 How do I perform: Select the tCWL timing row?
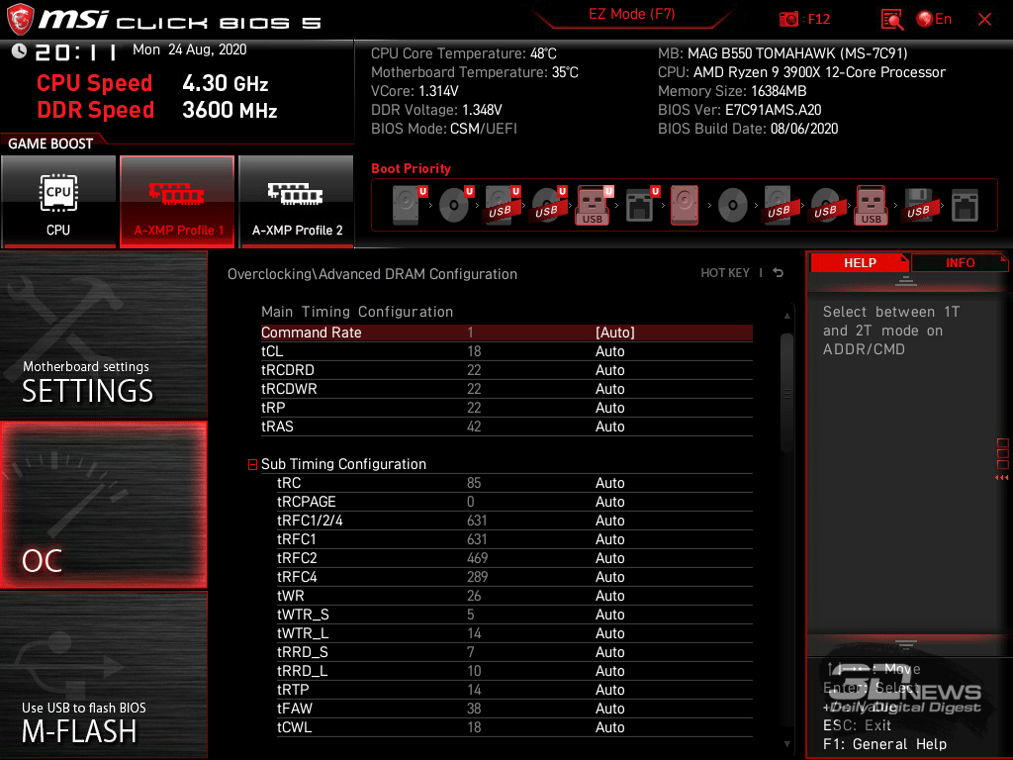click(x=514, y=726)
